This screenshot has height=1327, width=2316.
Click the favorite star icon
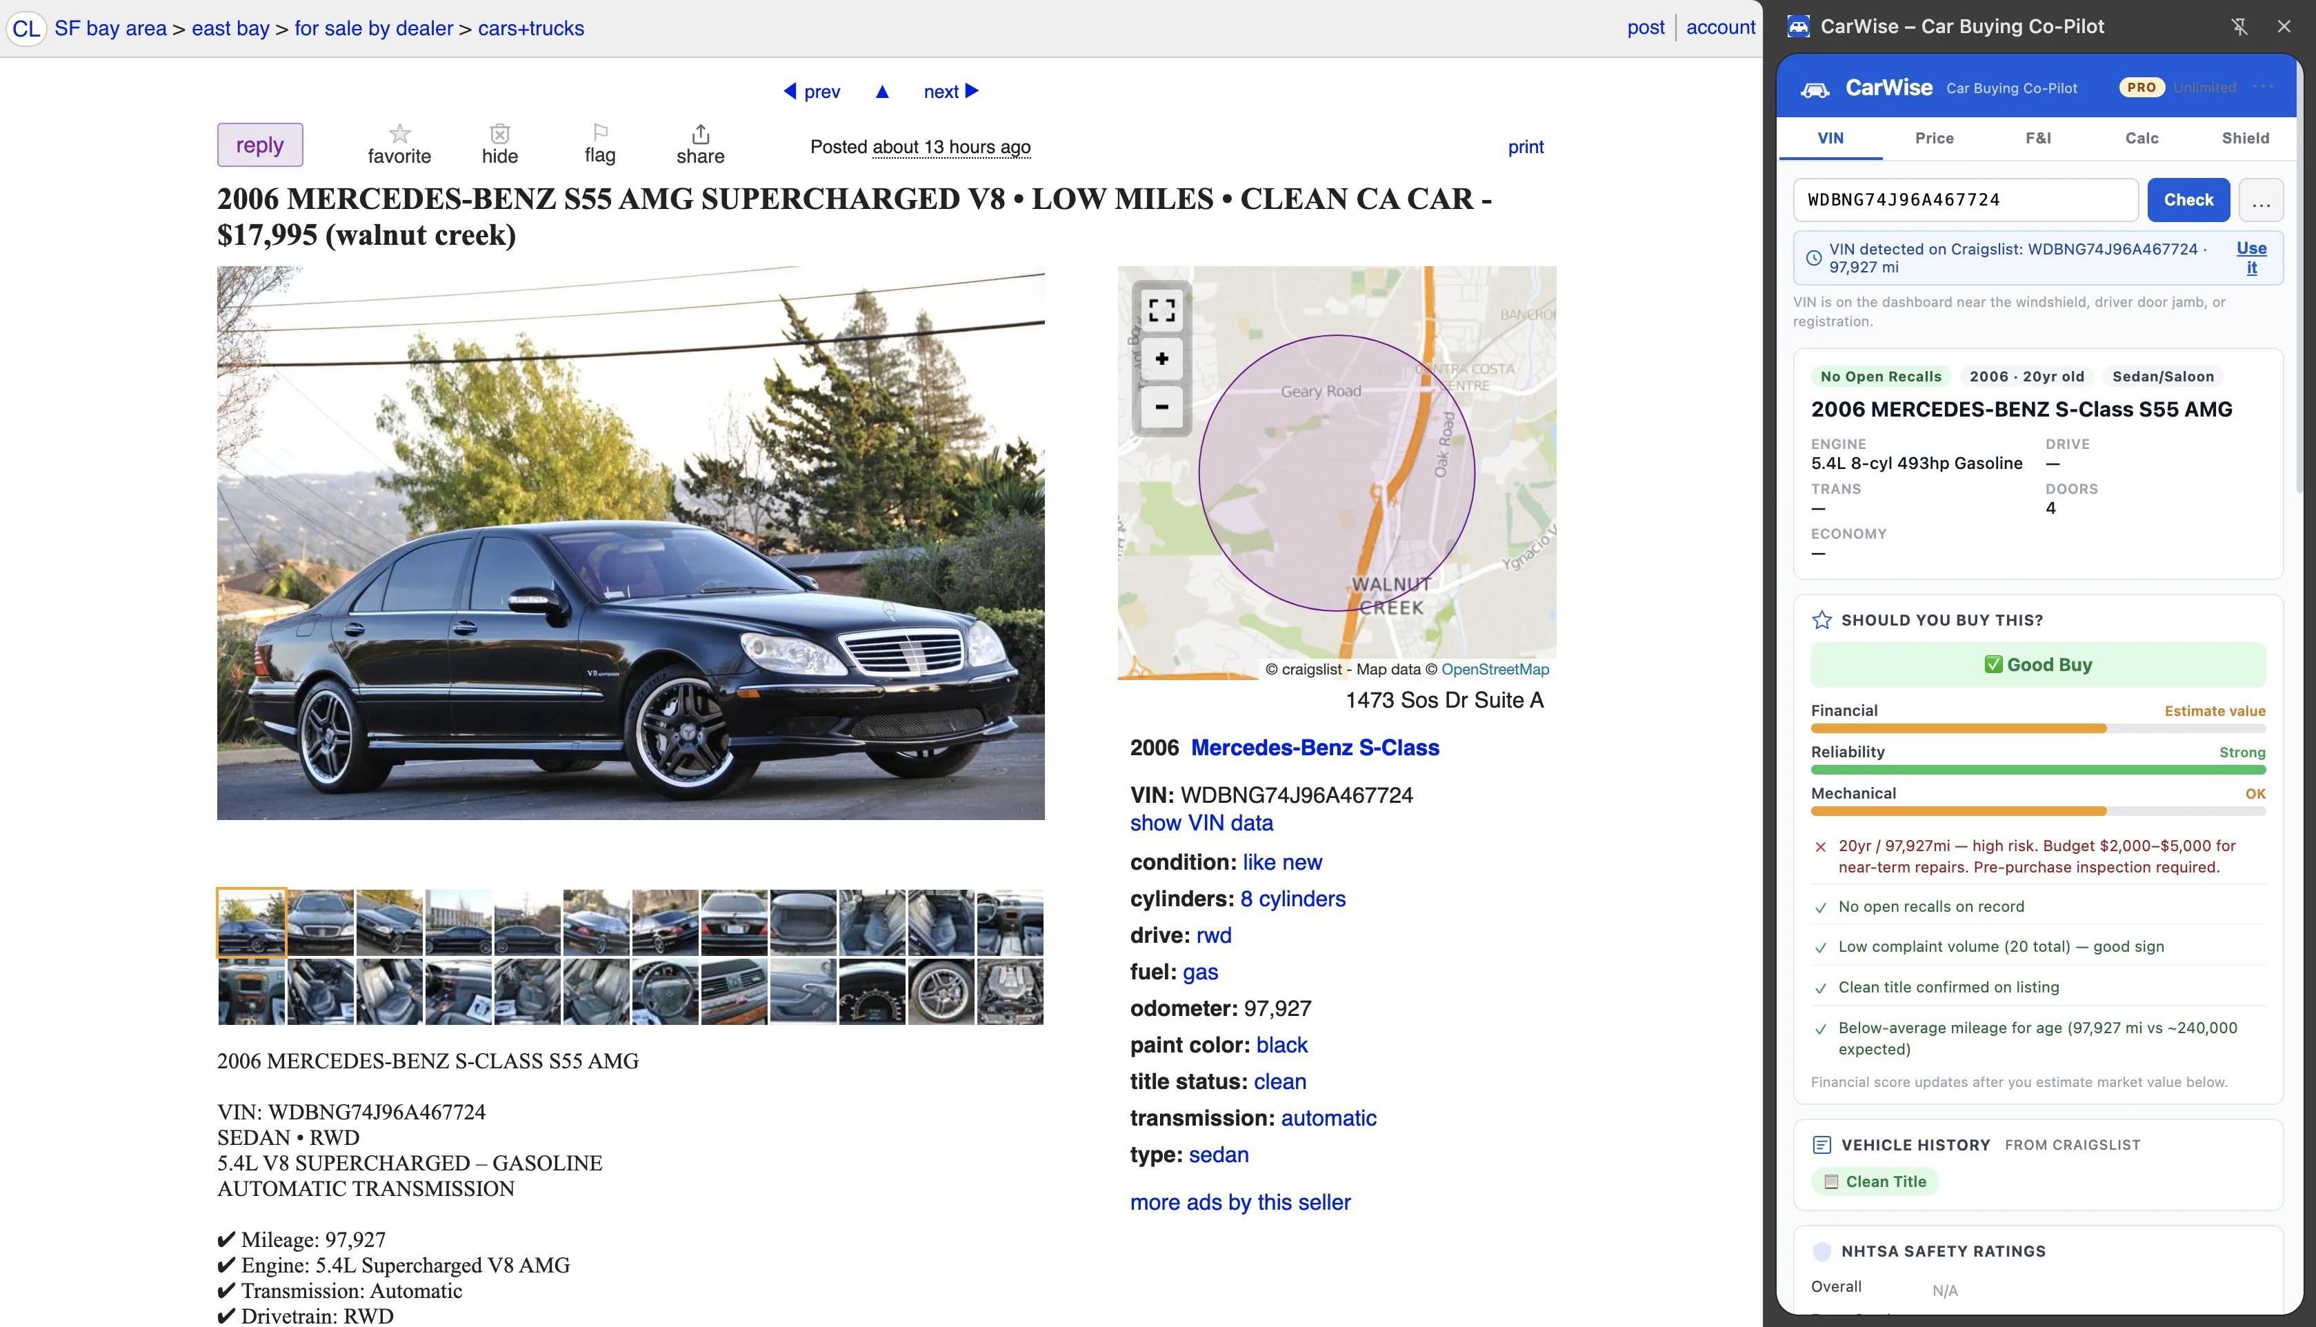(399, 133)
